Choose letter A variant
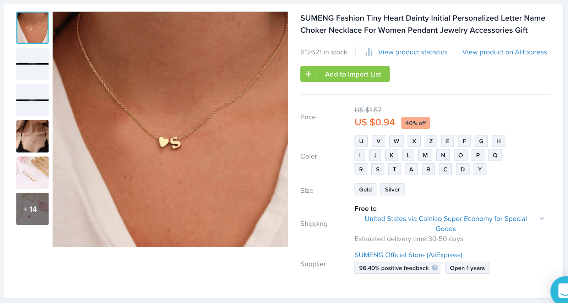 [x=411, y=170]
